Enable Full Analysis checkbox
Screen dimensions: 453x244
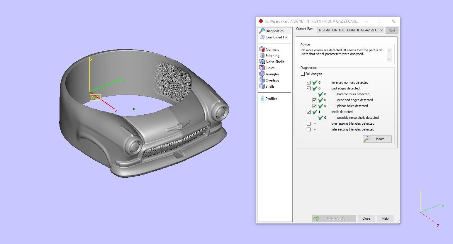303,74
